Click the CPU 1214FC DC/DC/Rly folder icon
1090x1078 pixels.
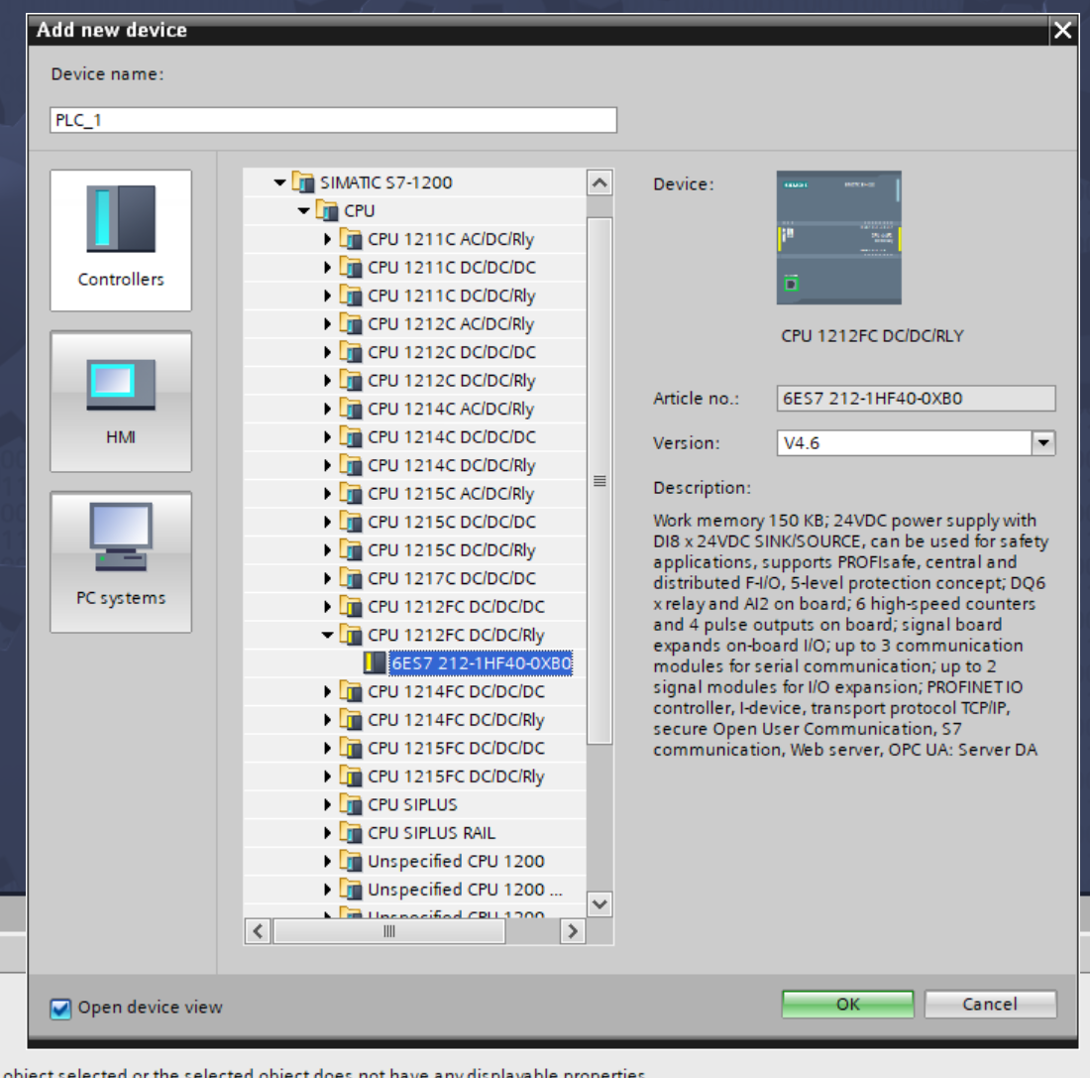pyautogui.click(x=351, y=720)
